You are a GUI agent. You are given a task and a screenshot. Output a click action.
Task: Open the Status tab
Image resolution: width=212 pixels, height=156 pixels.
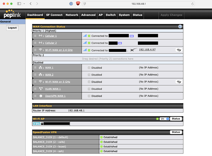(x=137, y=15)
